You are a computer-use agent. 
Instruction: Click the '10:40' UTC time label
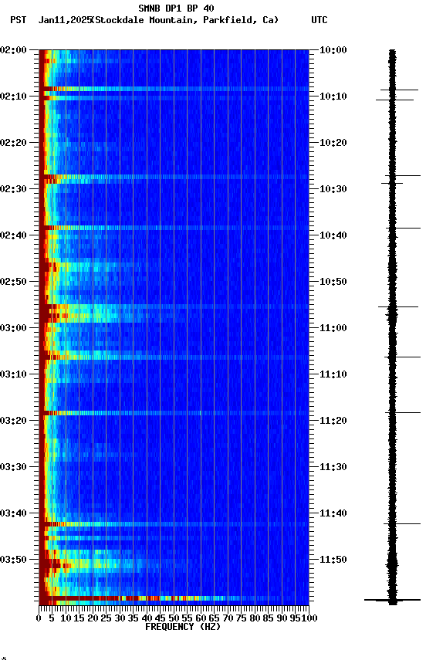point(333,235)
